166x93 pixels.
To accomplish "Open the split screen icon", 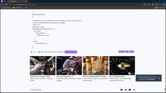I will coord(149,5).
